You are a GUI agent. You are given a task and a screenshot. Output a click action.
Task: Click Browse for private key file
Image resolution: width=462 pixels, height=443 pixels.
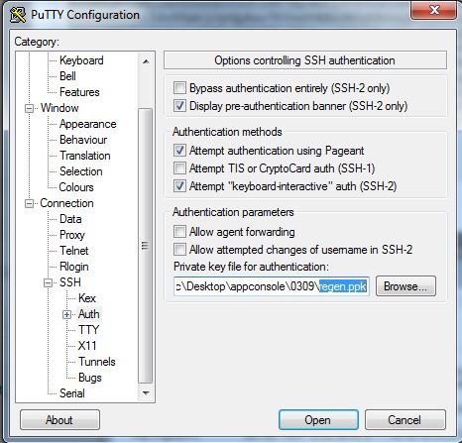(x=405, y=286)
